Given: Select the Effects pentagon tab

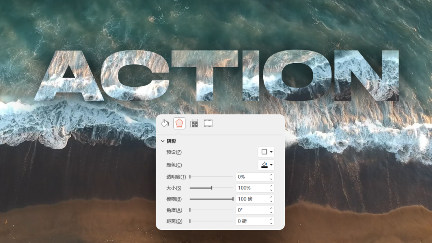Looking at the screenshot, I should pos(179,123).
